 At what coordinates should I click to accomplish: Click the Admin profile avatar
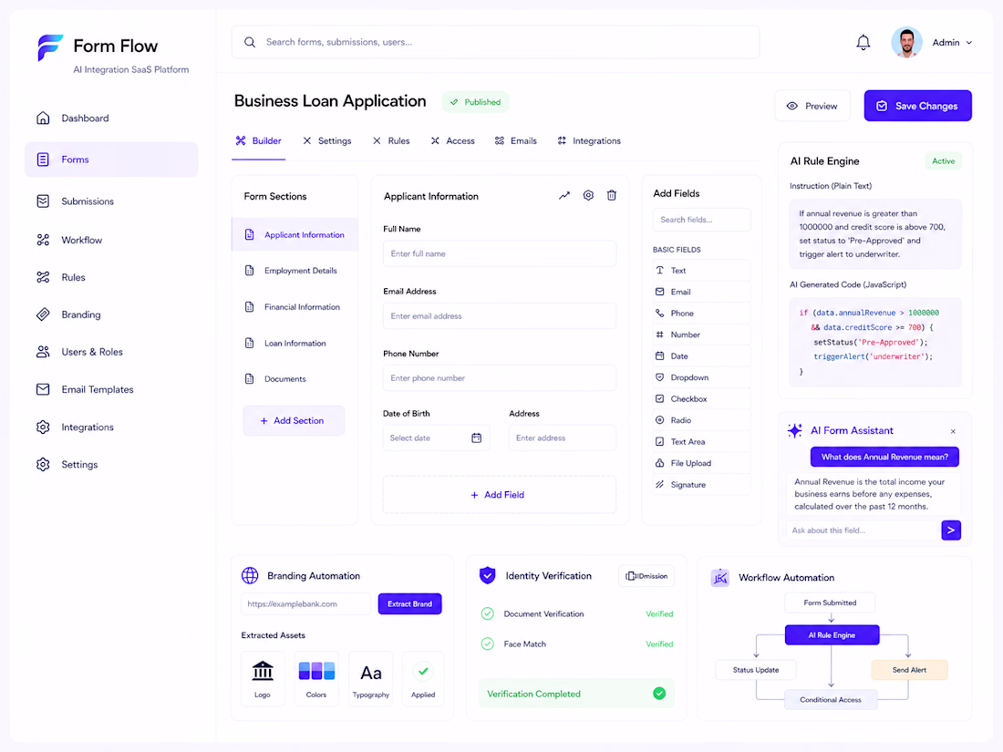tap(906, 42)
